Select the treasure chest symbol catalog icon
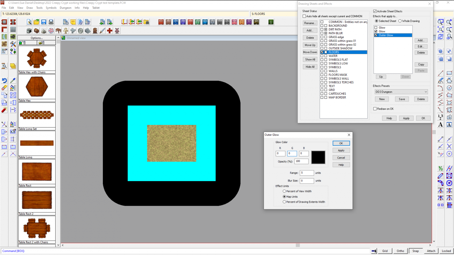The height and width of the screenshot is (255, 454). [36, 31]
